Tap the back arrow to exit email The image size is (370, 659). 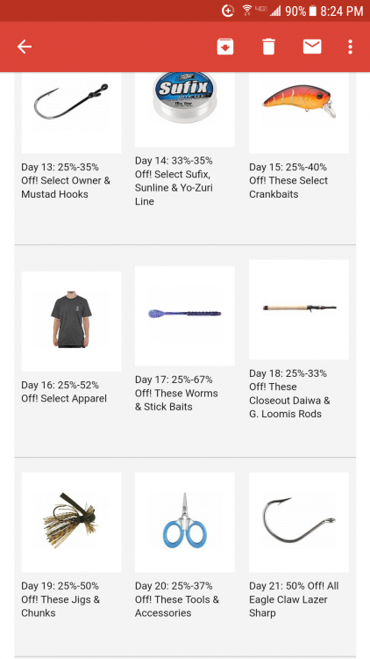(x=25, y=47)
